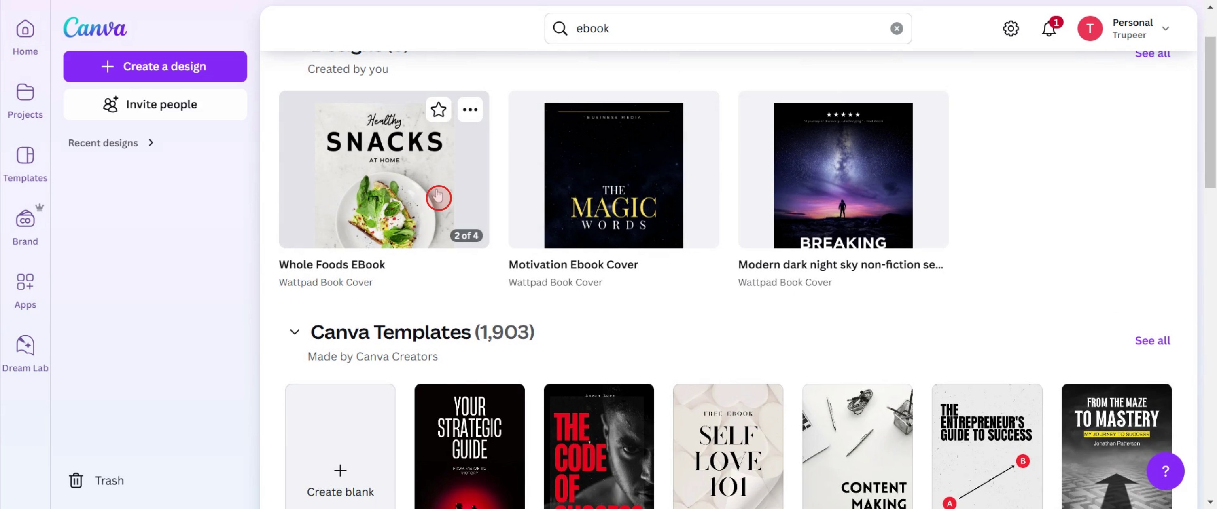Open the settings gear icon
Screen dimensions: 1217x509
1011,28
